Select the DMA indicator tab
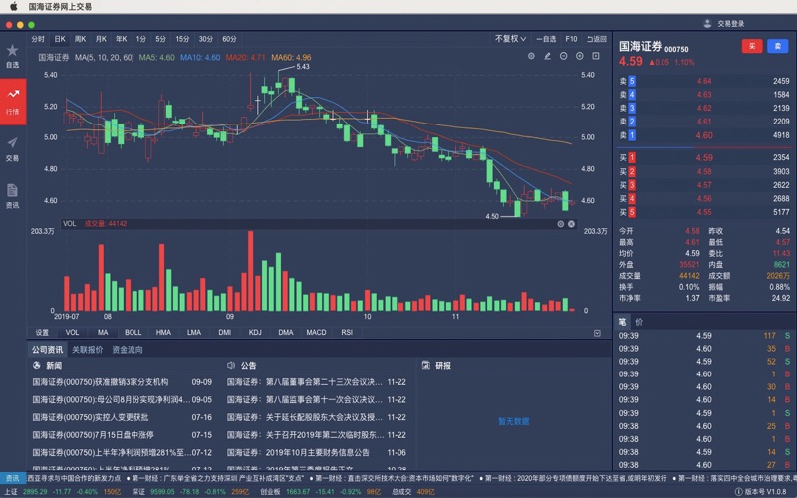Screen dimensions: 797x498 tap(286, 333)
